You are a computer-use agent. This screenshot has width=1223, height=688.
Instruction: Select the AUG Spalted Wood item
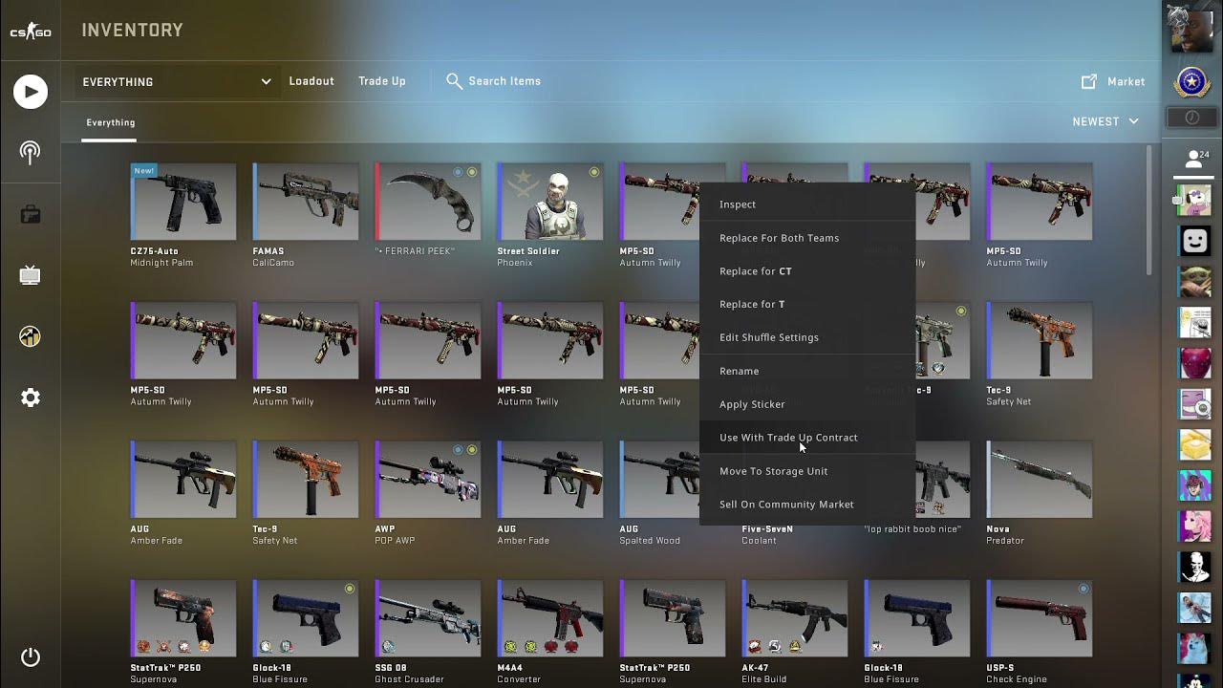(659, 492)
